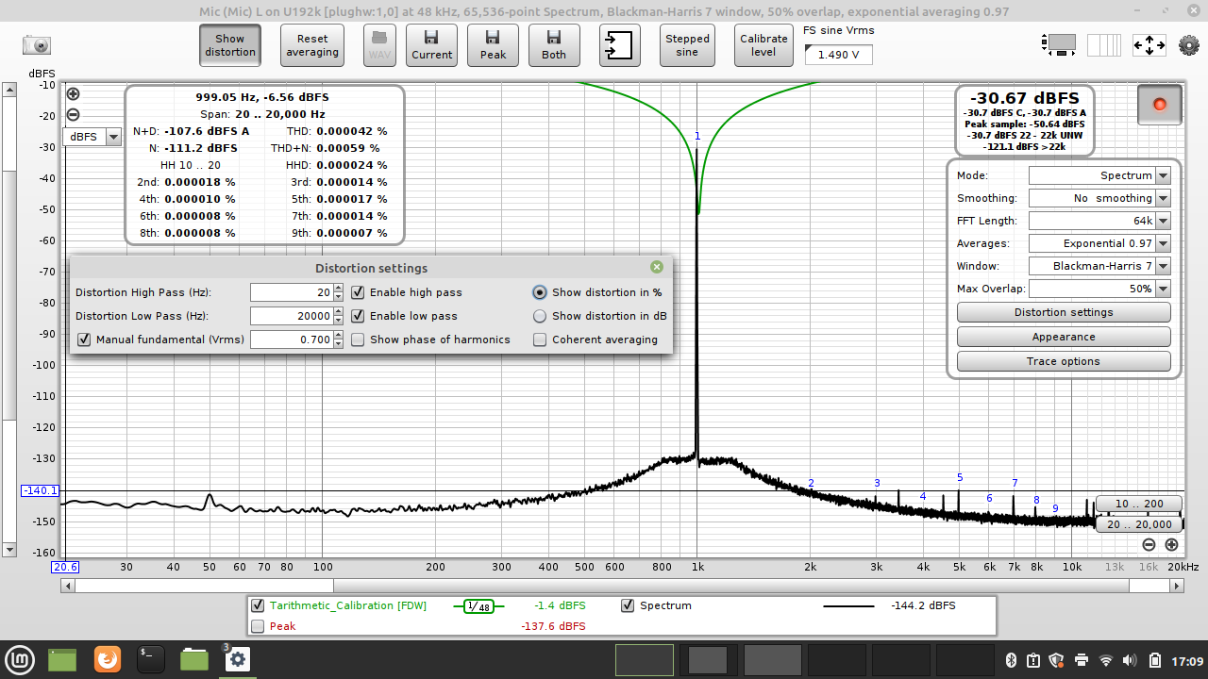The width and height of the screenshot is (1208, 679).
Task: Toggle the Show distortion button
Action: [x=229, y=45]
